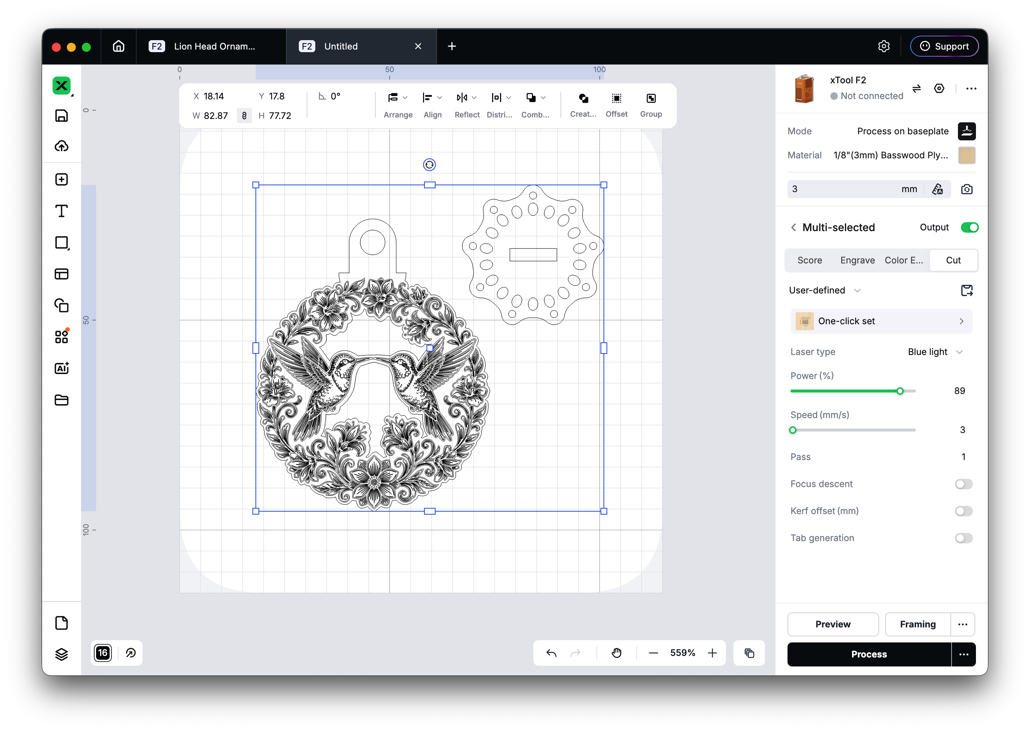Select the hand pan tool

pos(617,653)
